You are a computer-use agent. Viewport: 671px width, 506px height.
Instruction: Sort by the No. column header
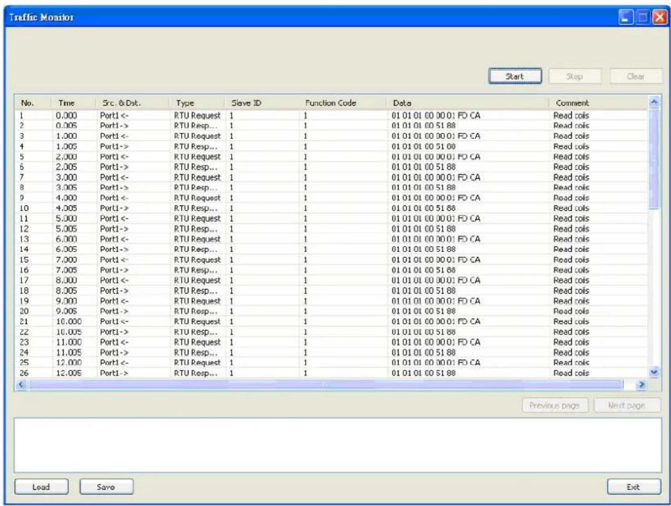(33, 103)
